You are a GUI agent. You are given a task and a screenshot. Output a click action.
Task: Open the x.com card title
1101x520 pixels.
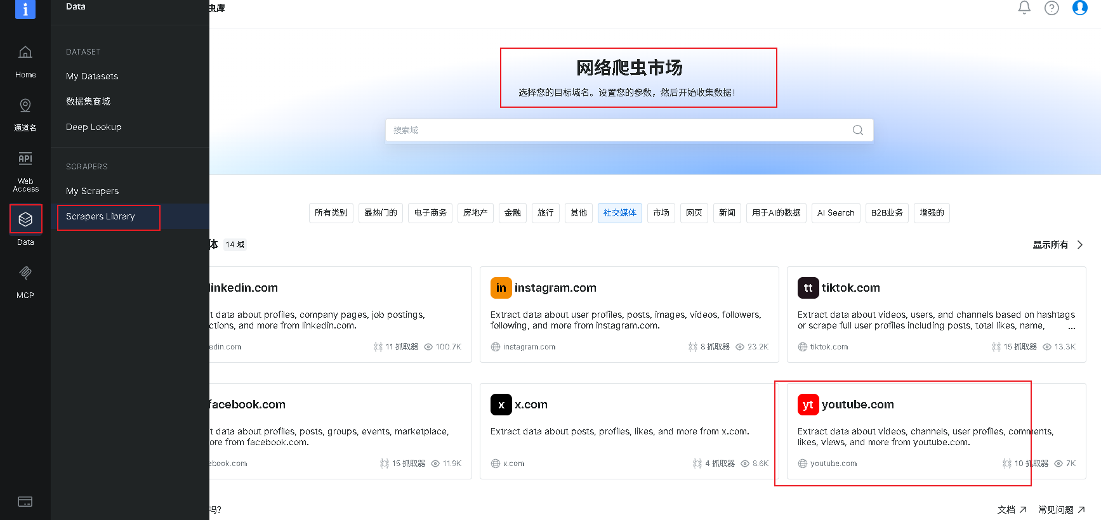(531, 405)
